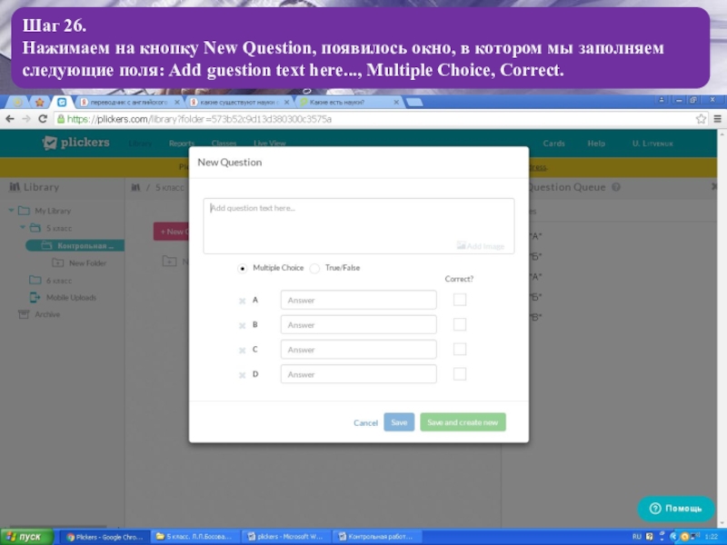Open the Chrome menu hamburger icon

coord(717,119)
